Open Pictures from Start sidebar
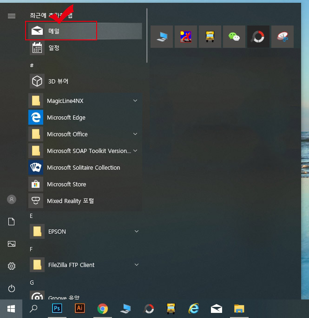This screenshot has height=318, width=309. [x=12, y=244]
